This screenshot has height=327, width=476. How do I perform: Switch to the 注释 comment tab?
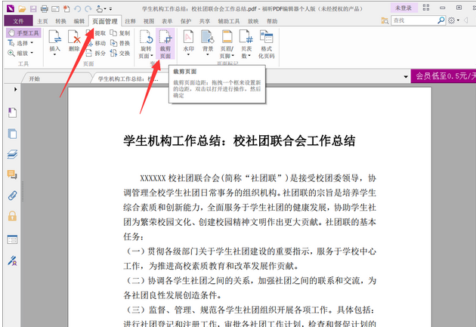pos(130,21)
